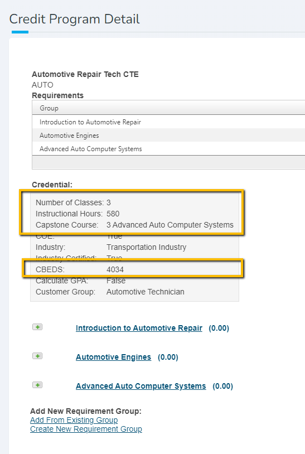305x454 pixels.
Task: Click Create New Requirement Group link
Action: click(86, 429)
